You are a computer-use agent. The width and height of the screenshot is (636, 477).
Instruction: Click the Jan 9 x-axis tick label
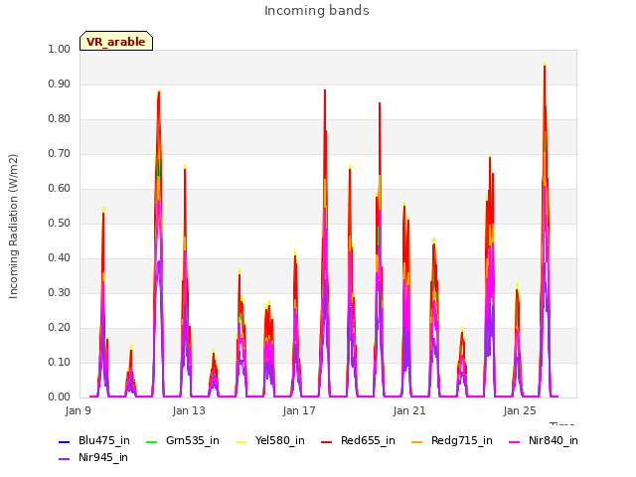point(79,410)
